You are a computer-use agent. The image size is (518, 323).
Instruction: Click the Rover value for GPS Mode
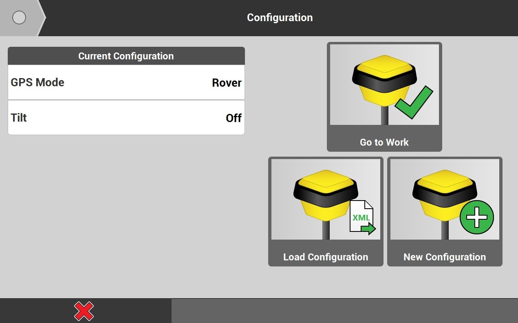(x=227, y=83)
